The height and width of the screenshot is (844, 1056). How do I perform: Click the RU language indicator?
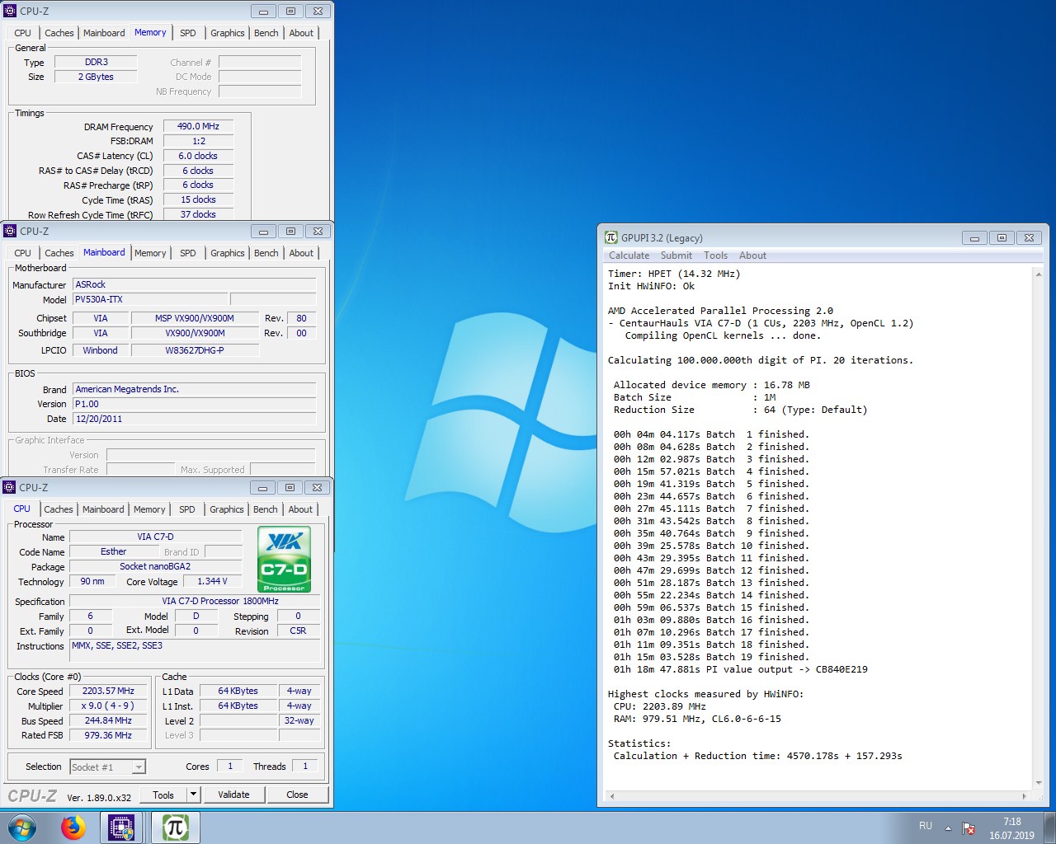pyautogui.click(x=926, y=826)
